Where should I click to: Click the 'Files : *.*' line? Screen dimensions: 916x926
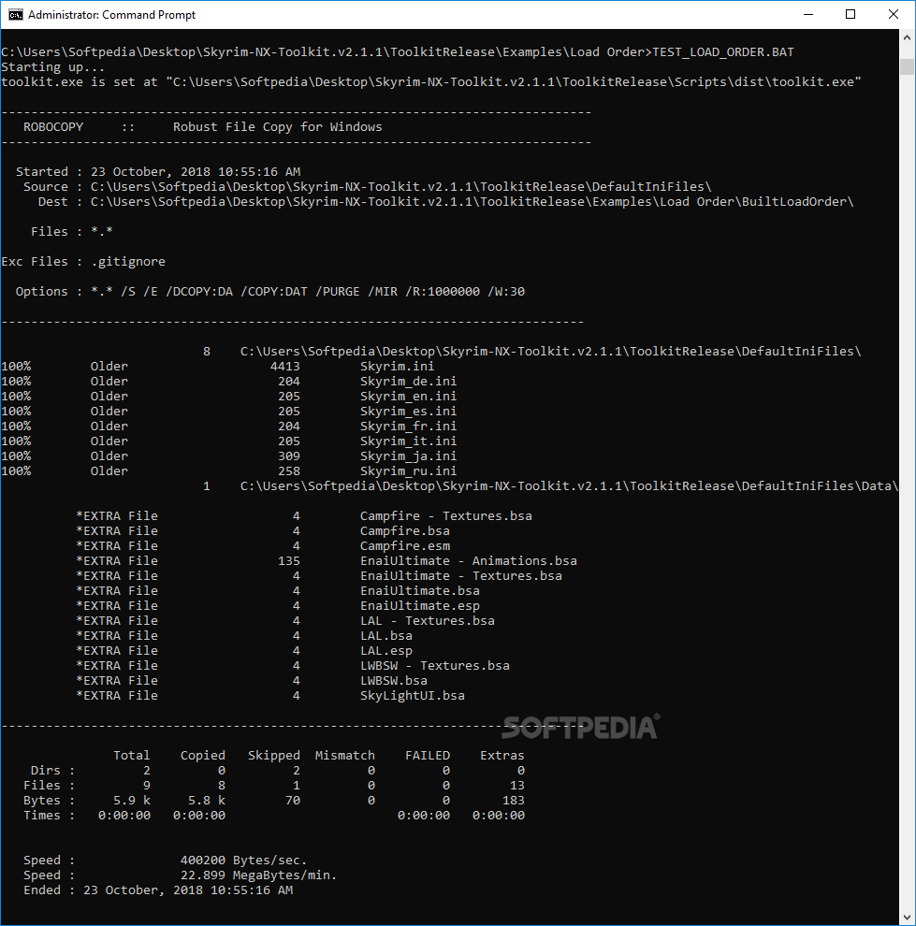point(71,232)
